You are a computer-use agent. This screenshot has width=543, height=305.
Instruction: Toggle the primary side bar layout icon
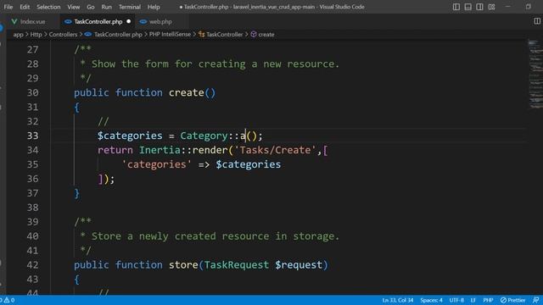coord(456,7)
